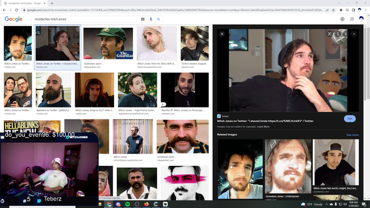Toggle the Chrome side panel
This screenshot has width=370, height=208.
pyautogui.click(x=353, y=10)
